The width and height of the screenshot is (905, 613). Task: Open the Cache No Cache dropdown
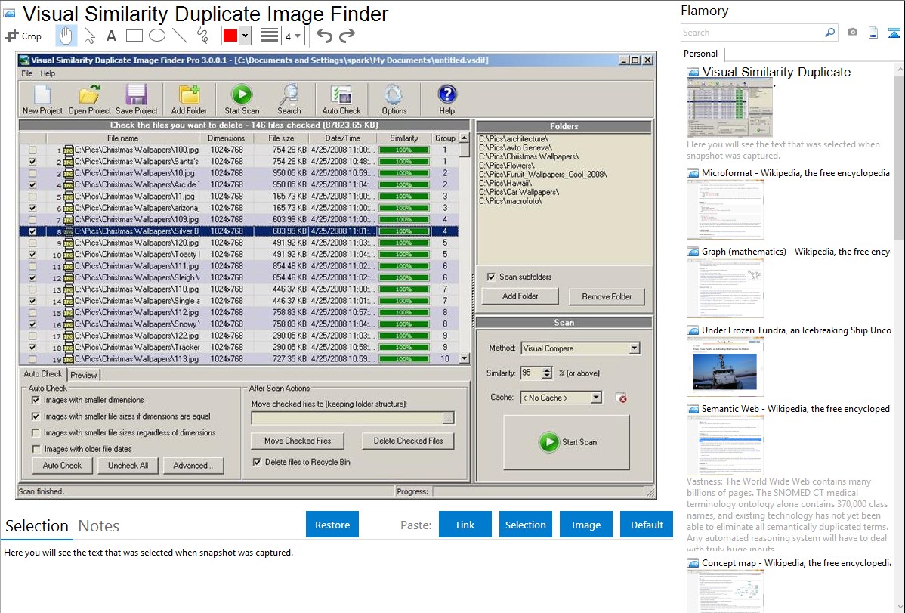pyautogui.click(x=596, y=398)
